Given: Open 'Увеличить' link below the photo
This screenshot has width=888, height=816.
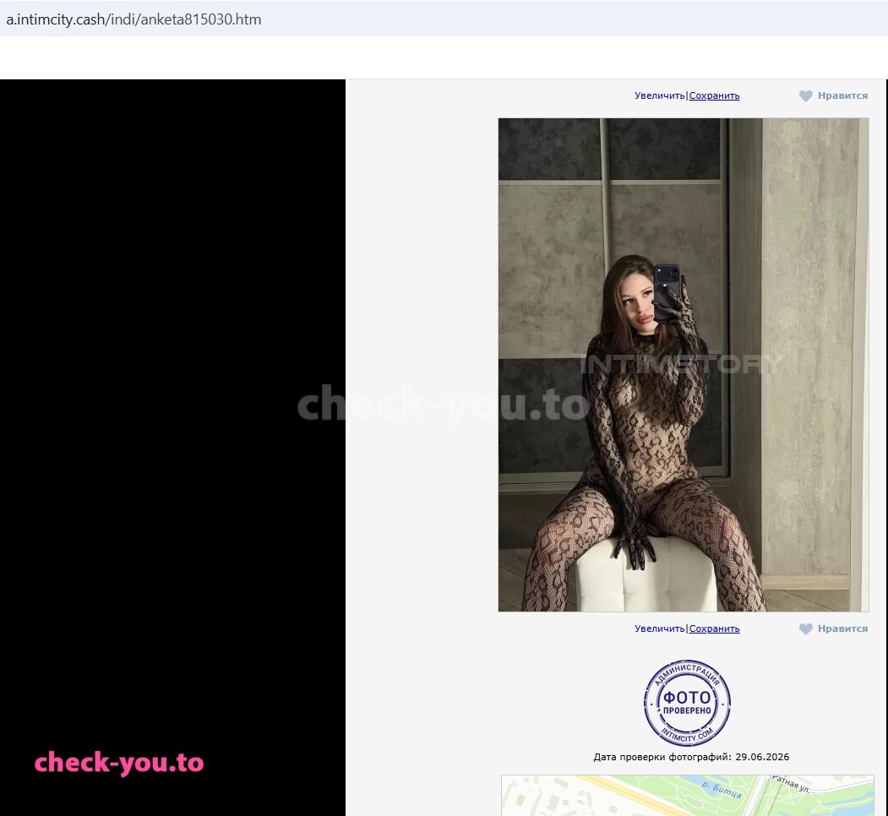Looking at the screenshot, I should pyautogui.click(x=659, y=628).
